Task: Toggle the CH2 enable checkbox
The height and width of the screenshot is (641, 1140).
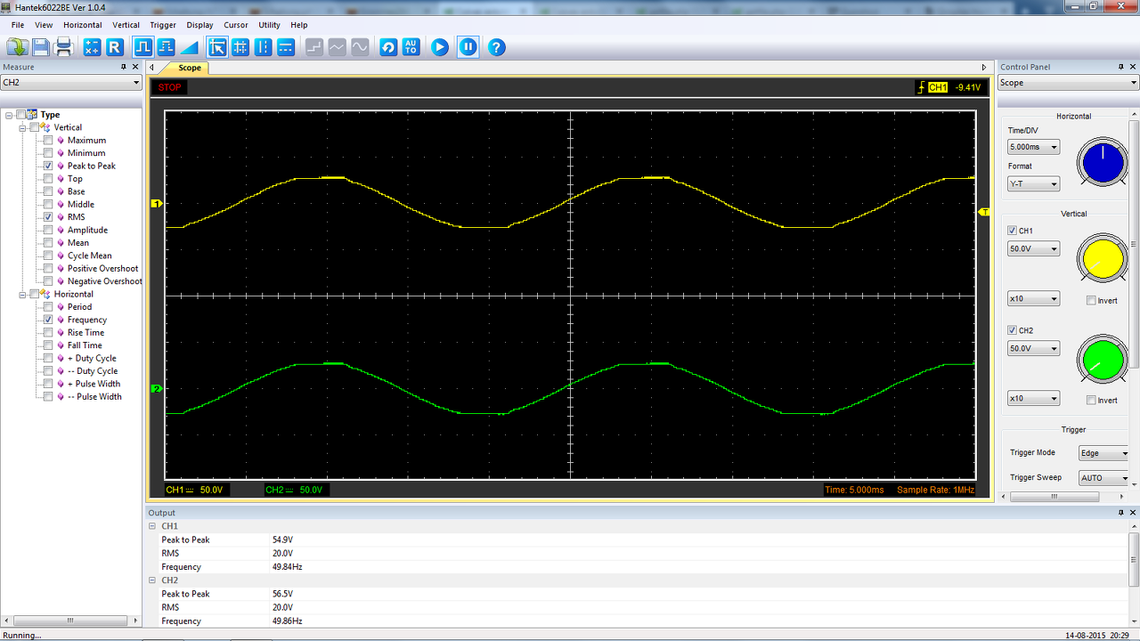Action: click(x=1012, y=330)
